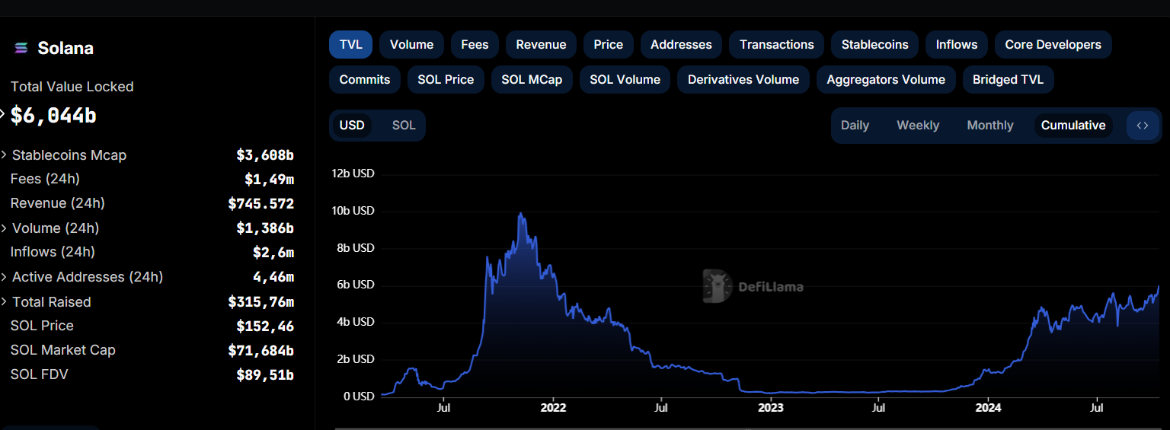Toggle the Fees chart metric
The width and height of the screenshot is (1170, 430).
[x=475, y=45]
